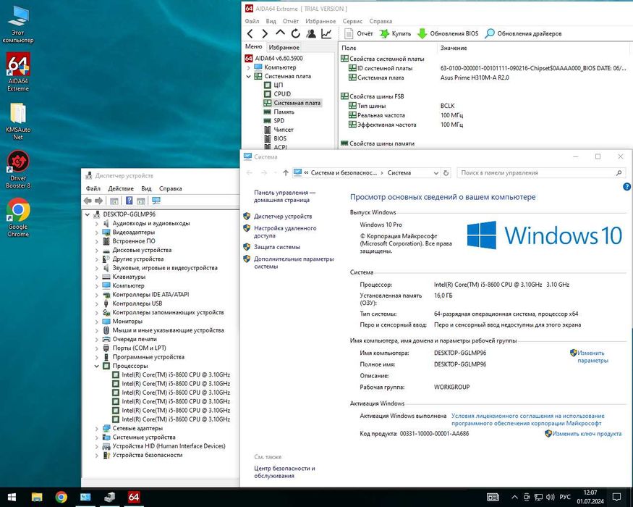The height and width of the screenshot is (507, 633).
Task: Click the control panel search field
Action: pos(541,173)
